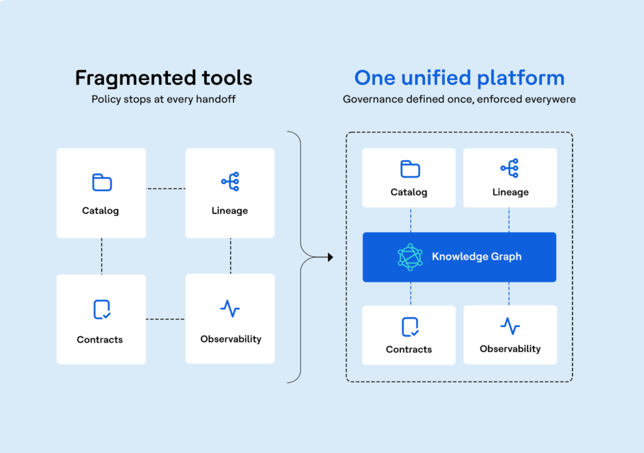644x453 pixels.
Task: Click the 'Fragmented tools' heading
Action: point(164,78)
